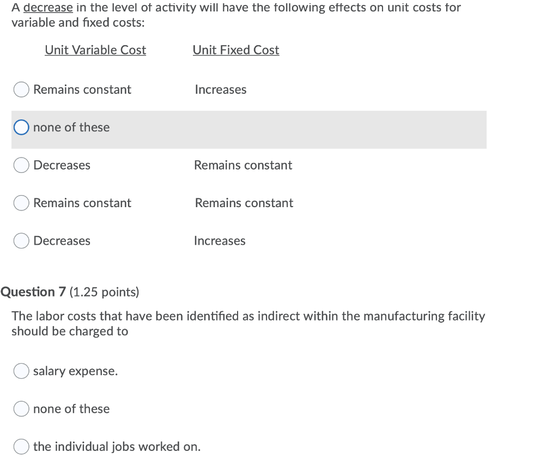Screen dimensions: 558x465
Task: Pick the 'Decreases / Increases' answer choice
Action: point(21,240)
